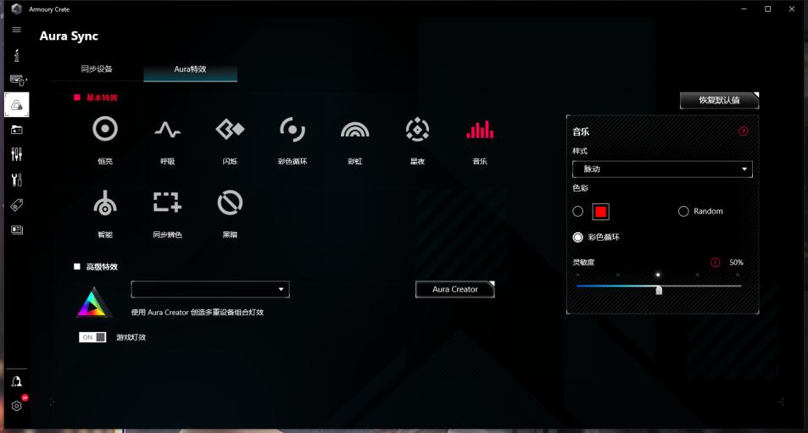Screen dimensions: 808x433
Task: Toggle the 游戏灯效 ON switch
Action: (92, 337)
